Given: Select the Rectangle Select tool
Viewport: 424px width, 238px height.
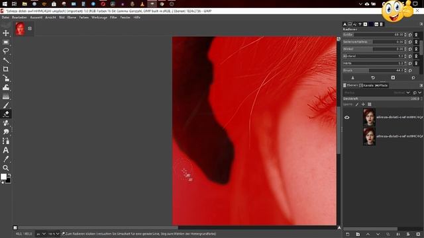Looking at the screenshot, I should tap(6, 42).
